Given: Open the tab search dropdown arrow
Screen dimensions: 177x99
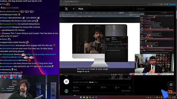Looking at the screenshot, I should tap(61, 1).
